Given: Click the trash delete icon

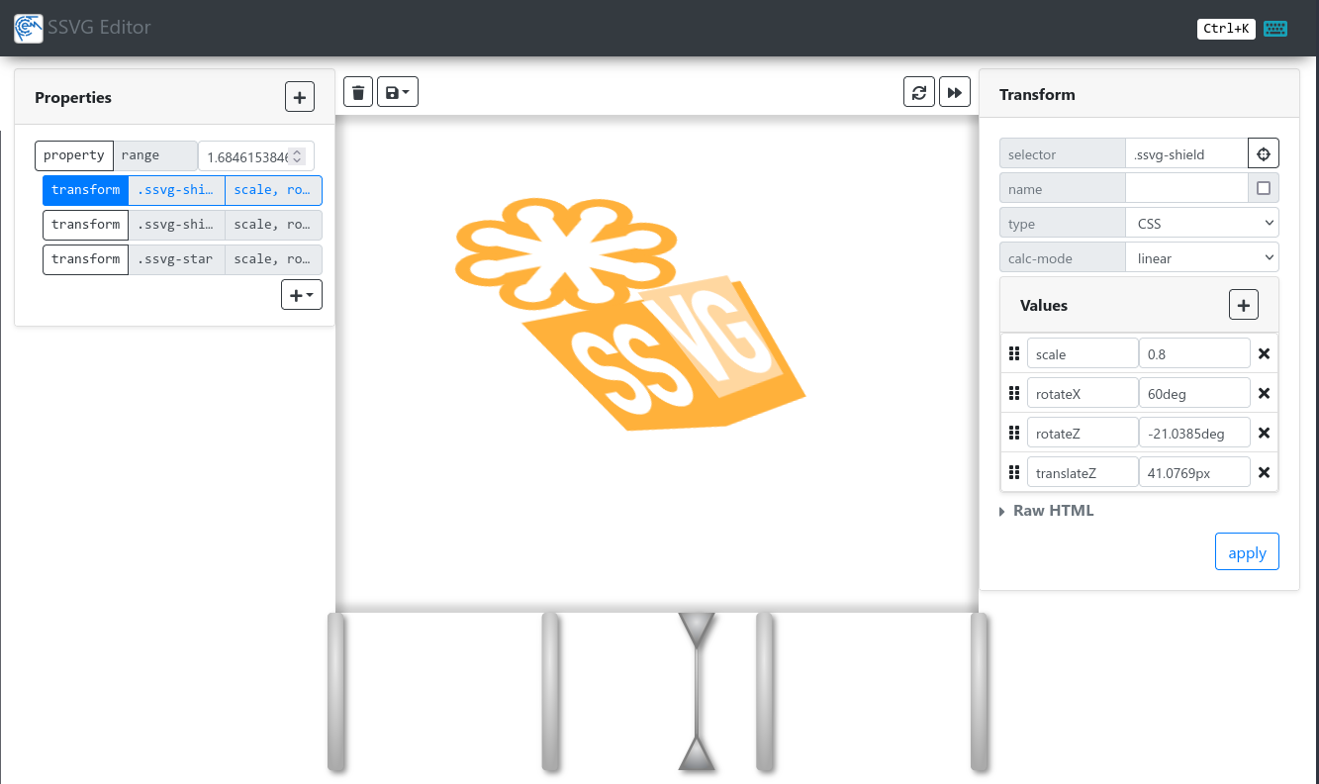Looking at the screenshot, I should 358,92.
